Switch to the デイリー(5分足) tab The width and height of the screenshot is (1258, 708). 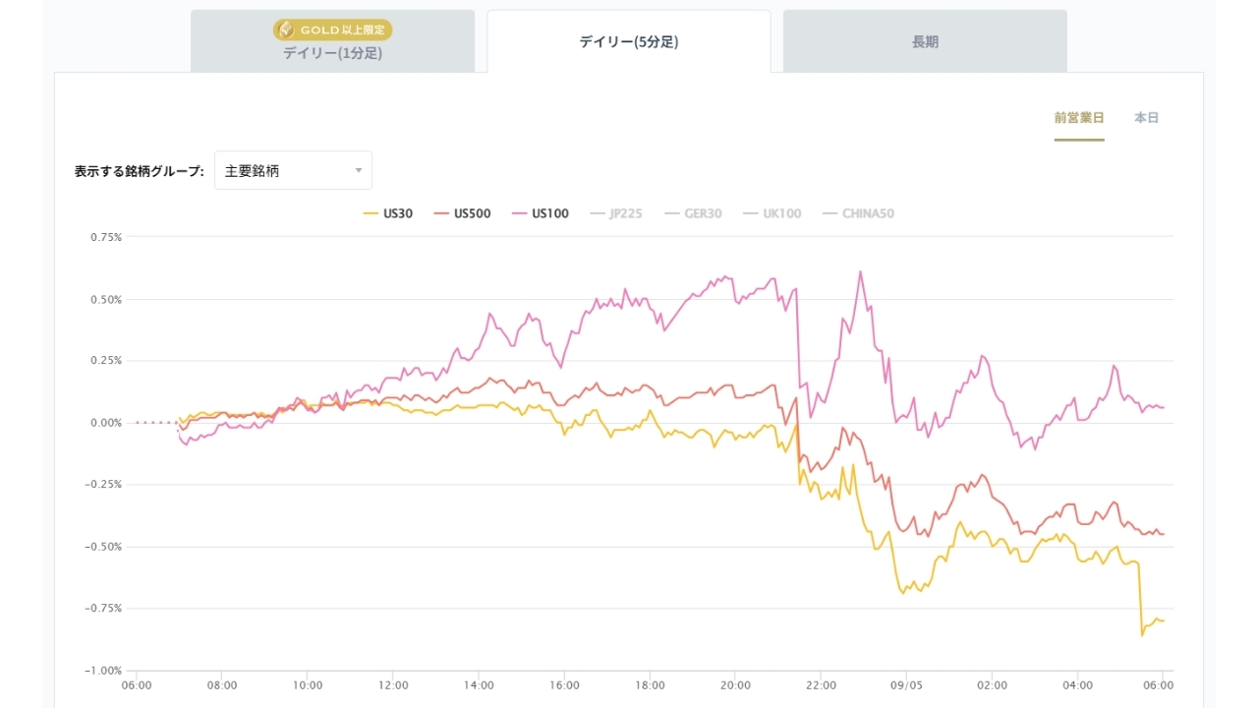click(629, 41)
